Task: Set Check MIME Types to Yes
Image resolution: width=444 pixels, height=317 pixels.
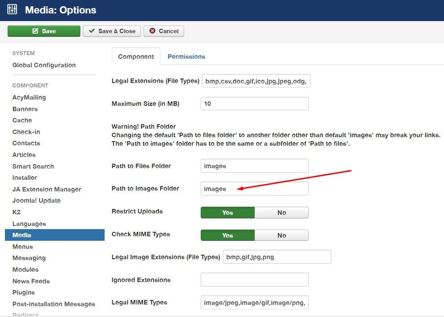Action: pyautogui.click(x=228, y=235)
